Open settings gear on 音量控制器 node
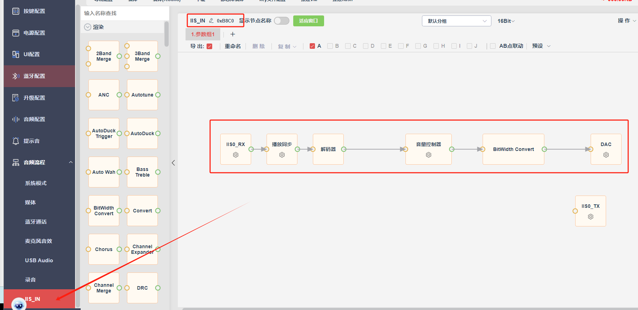 tap(429, 155)
